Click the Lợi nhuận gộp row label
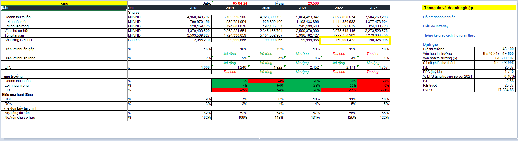518x141 pixels. click(16, 22)
